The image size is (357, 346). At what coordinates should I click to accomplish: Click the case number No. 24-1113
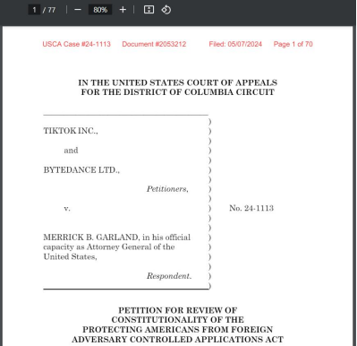pyautogui.click(x=251, y=208)
